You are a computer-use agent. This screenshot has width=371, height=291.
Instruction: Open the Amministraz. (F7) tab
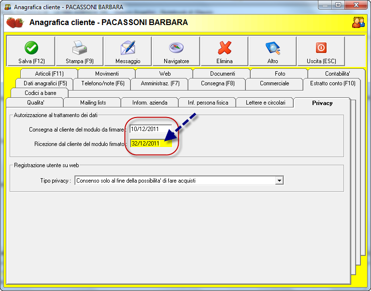click(160, 83)
